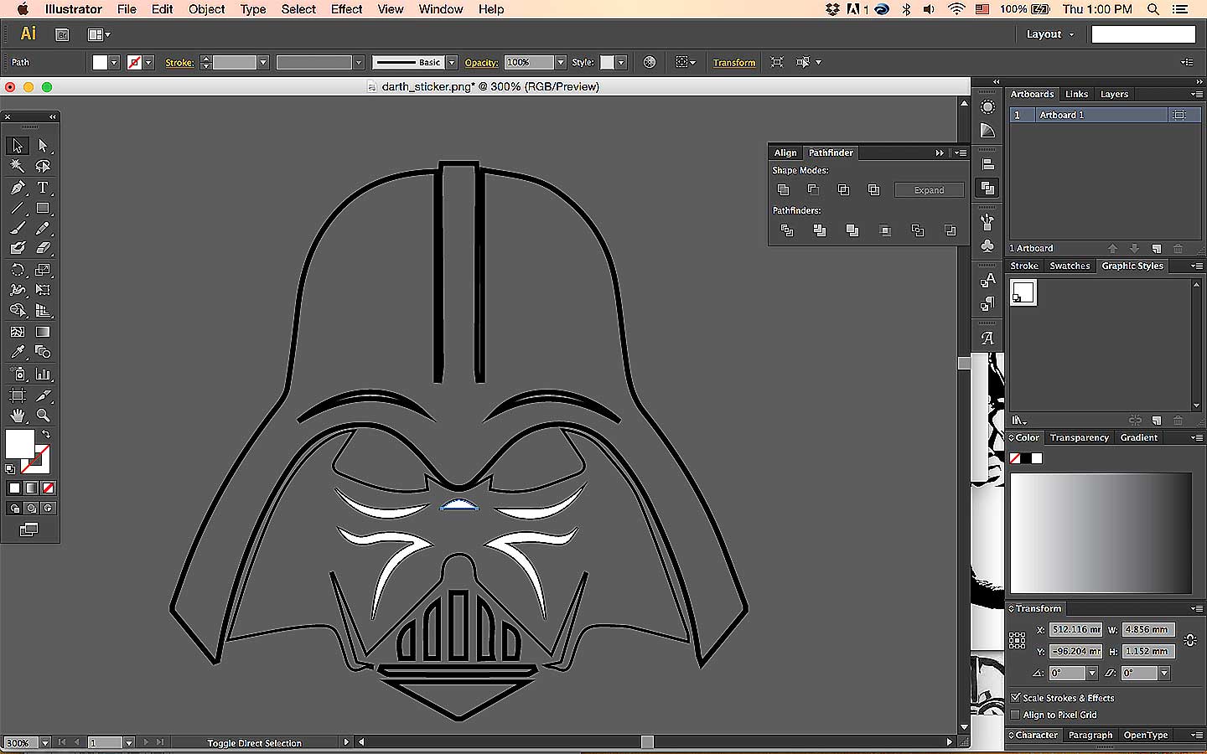The image size is (1207, 754).
Task: Swap fill and stroke arrows
Action: click(x=46, y=434)
